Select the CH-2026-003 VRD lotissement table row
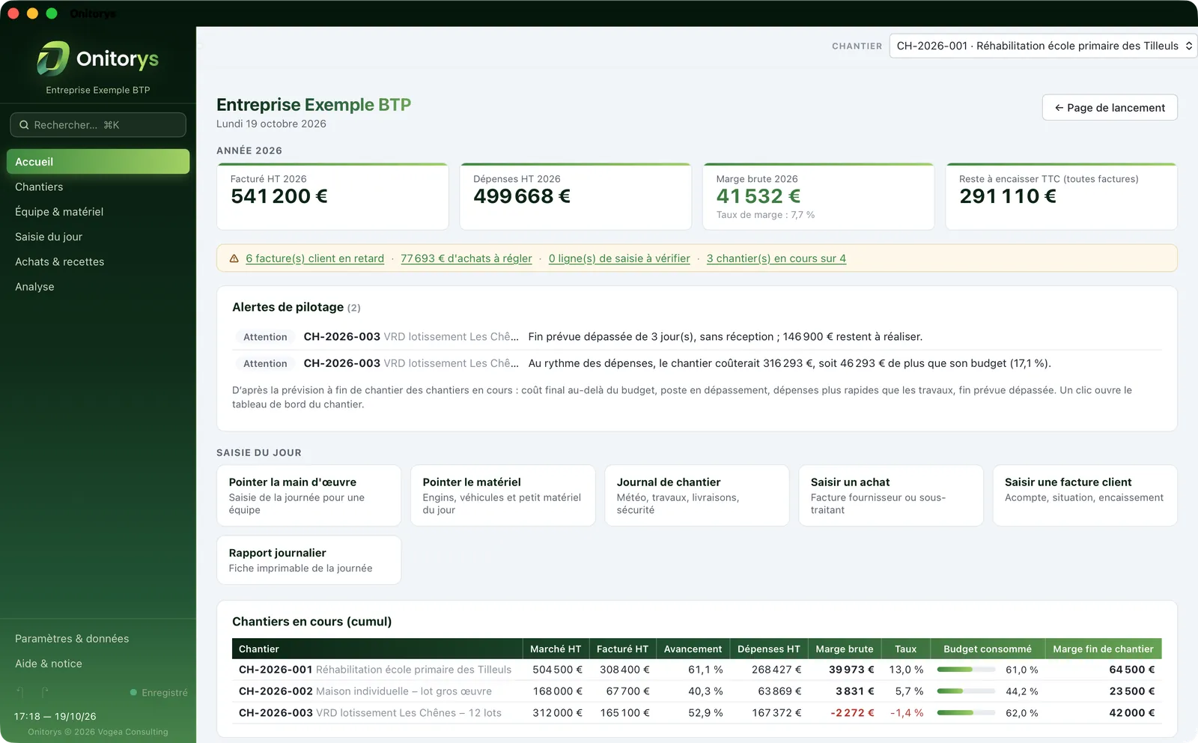The image size is (1198, 743). pyautogui.click(x=697, y=713)
